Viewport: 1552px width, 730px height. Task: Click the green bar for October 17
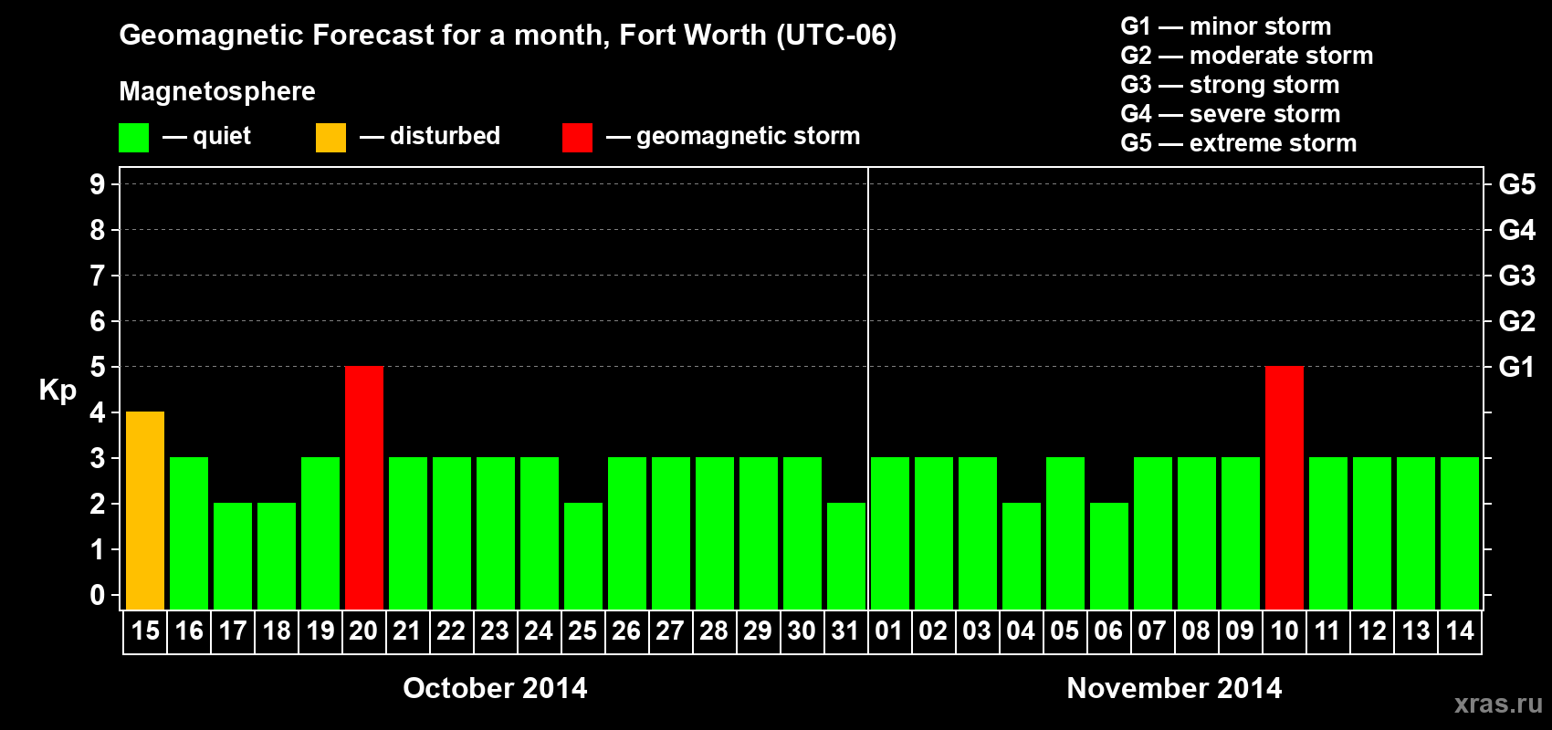click(233, 556)
